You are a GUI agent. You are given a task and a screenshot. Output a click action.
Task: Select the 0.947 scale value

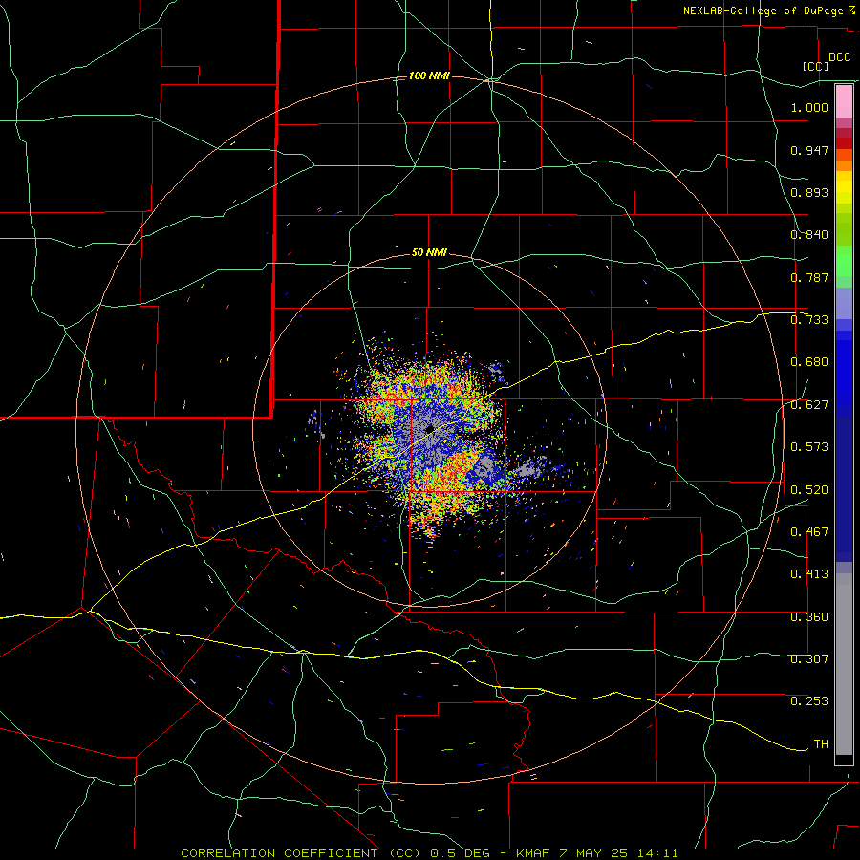pos(809,150)
